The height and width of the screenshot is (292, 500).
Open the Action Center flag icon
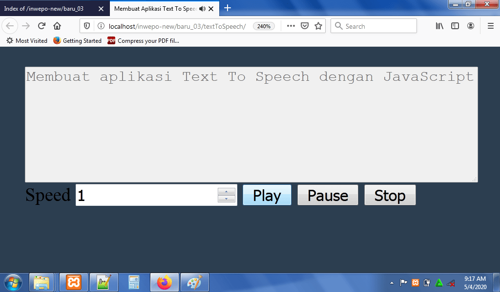(x=403, y=282)
